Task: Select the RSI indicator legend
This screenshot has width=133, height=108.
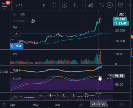Action: tap(15, 97)
